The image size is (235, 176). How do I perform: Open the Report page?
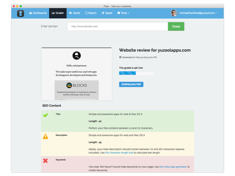[91, 13]
